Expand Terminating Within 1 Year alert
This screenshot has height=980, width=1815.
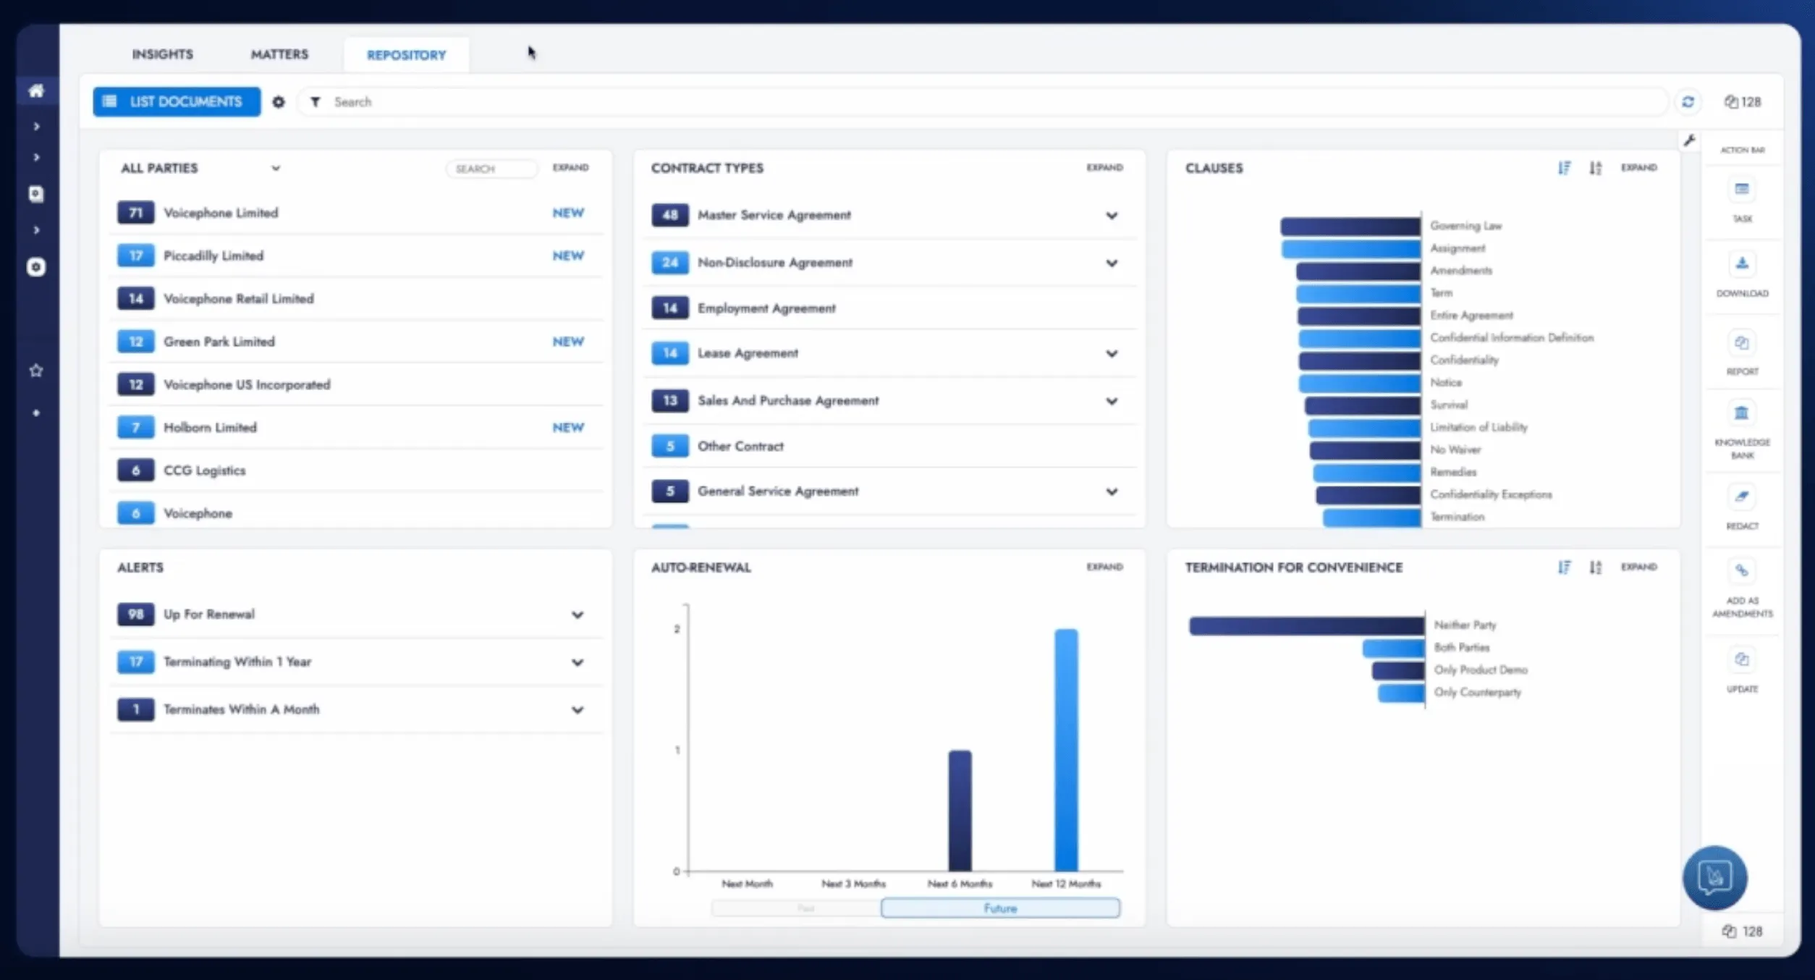click(577, 663)
